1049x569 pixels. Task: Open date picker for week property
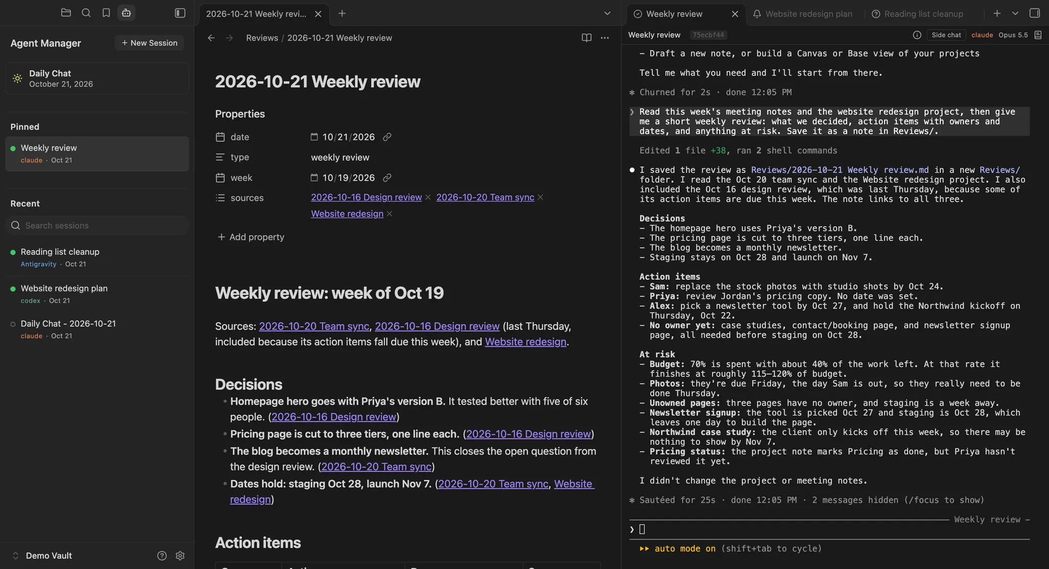coord(314,178)
